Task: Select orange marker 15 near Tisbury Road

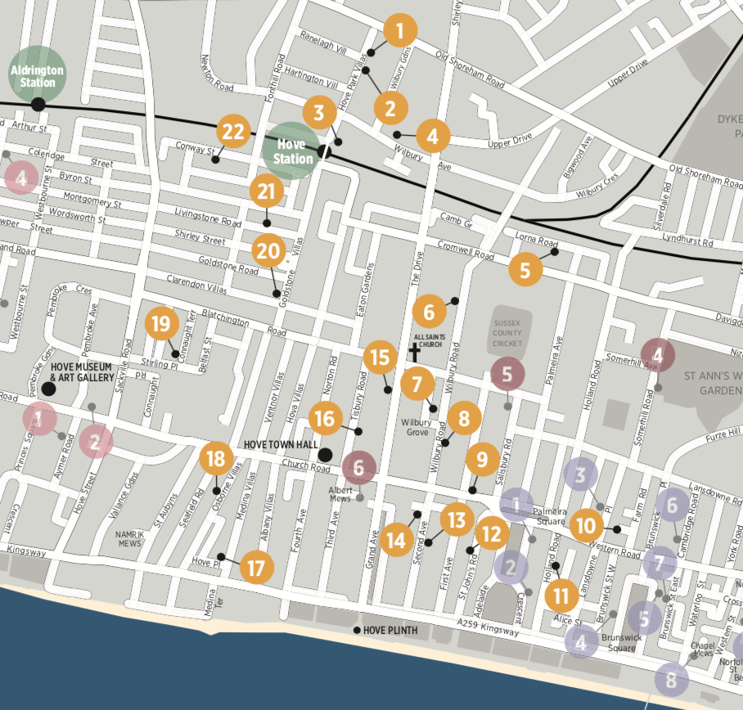Action: pyautogui.click(x=380, y=357)
